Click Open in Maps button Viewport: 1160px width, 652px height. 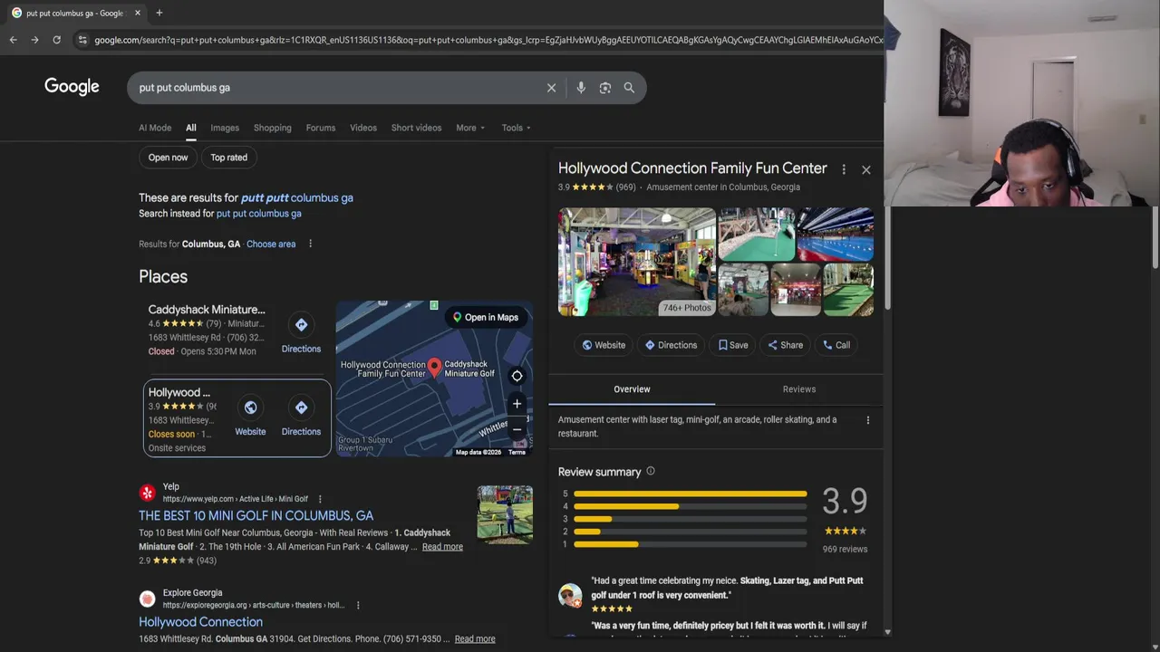click(x=486, y=317)
